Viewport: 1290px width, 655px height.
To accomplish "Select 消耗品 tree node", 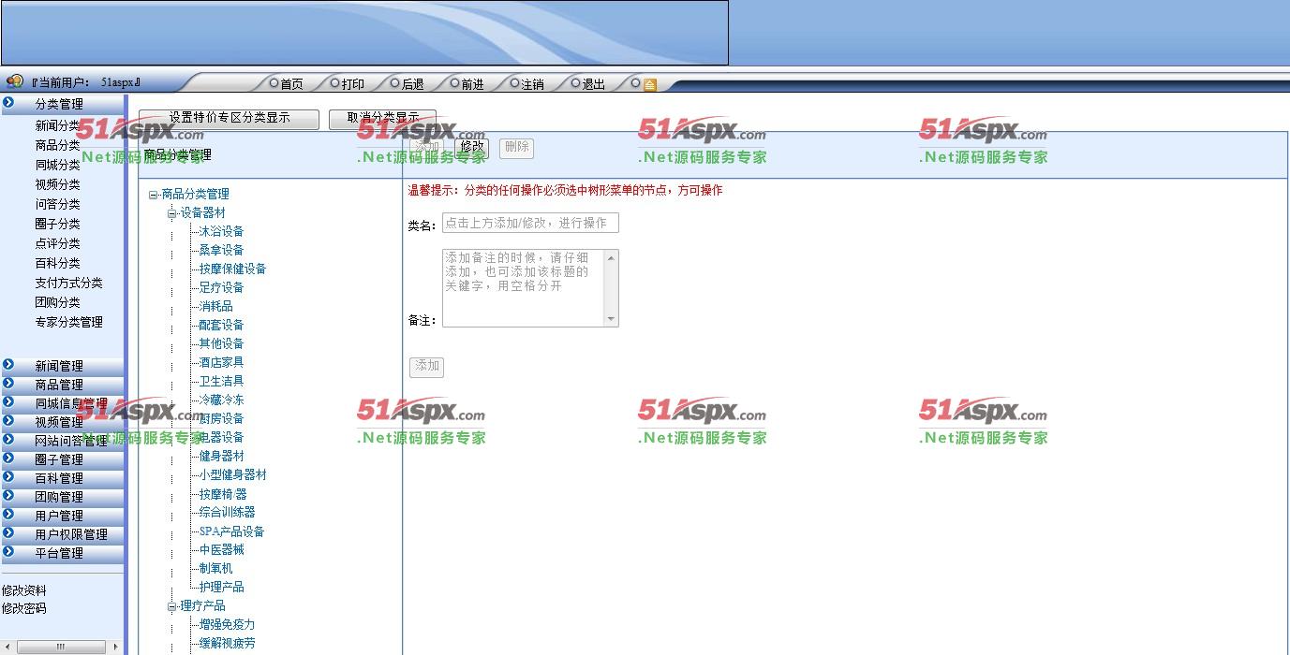I will point(215,306).
